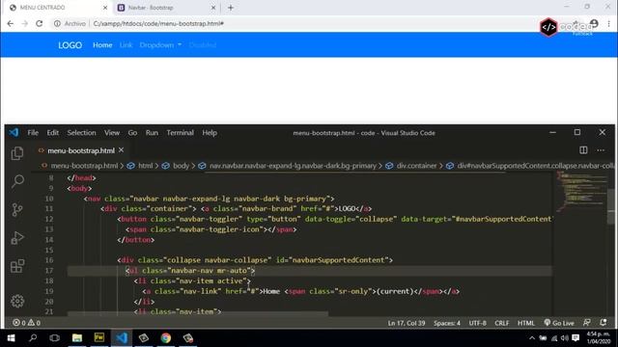The height and width of the screenshot is (347, 618).
Task: Reload the browser page
Action: (x=39, y=23)
